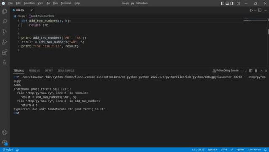The width and height of the screenshot is (269, 152).
Task: Change indentation via Spaces: 4
Action: (213, 149)
